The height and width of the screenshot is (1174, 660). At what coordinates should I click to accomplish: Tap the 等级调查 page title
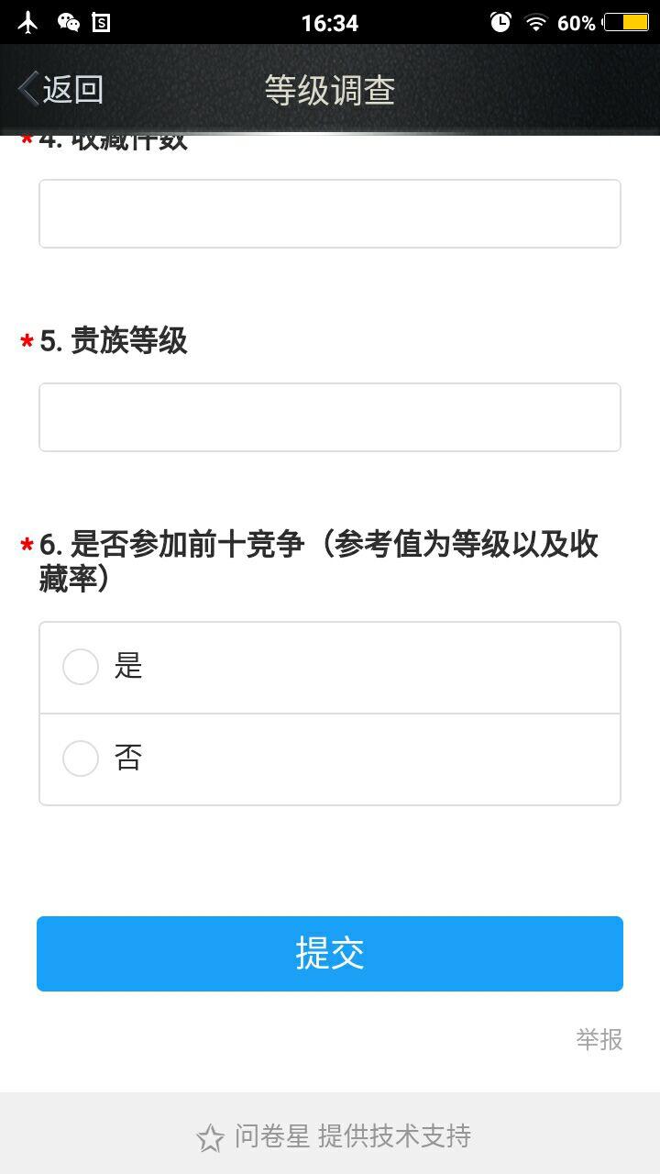(330, 90)
